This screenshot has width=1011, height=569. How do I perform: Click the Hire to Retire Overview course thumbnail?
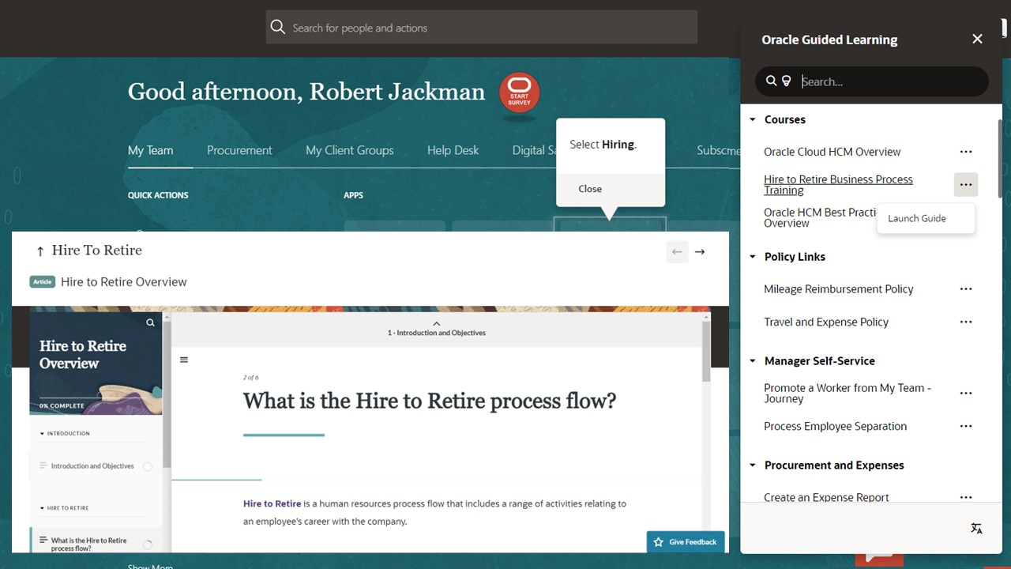[x=96, y=363]
